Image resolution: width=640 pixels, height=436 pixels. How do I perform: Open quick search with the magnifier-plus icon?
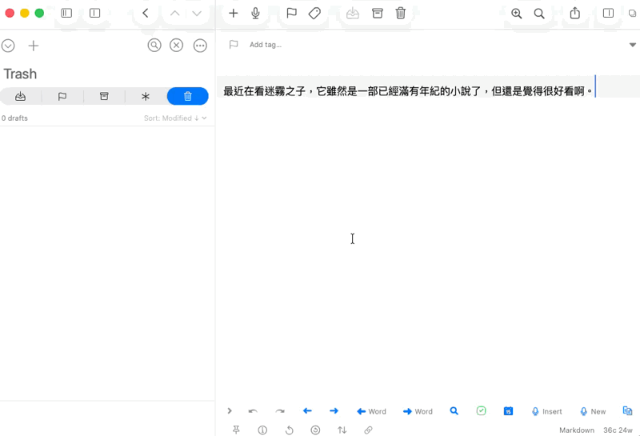517,14
